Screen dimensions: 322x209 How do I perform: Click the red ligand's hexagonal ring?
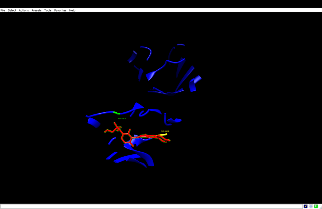(x=126, y=138)
